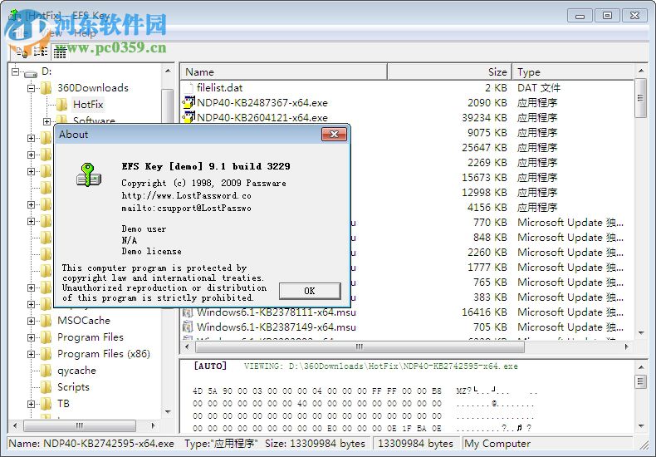The image size is (656, 457).
Task: Collapse the D: drive node
Action: 16,71
